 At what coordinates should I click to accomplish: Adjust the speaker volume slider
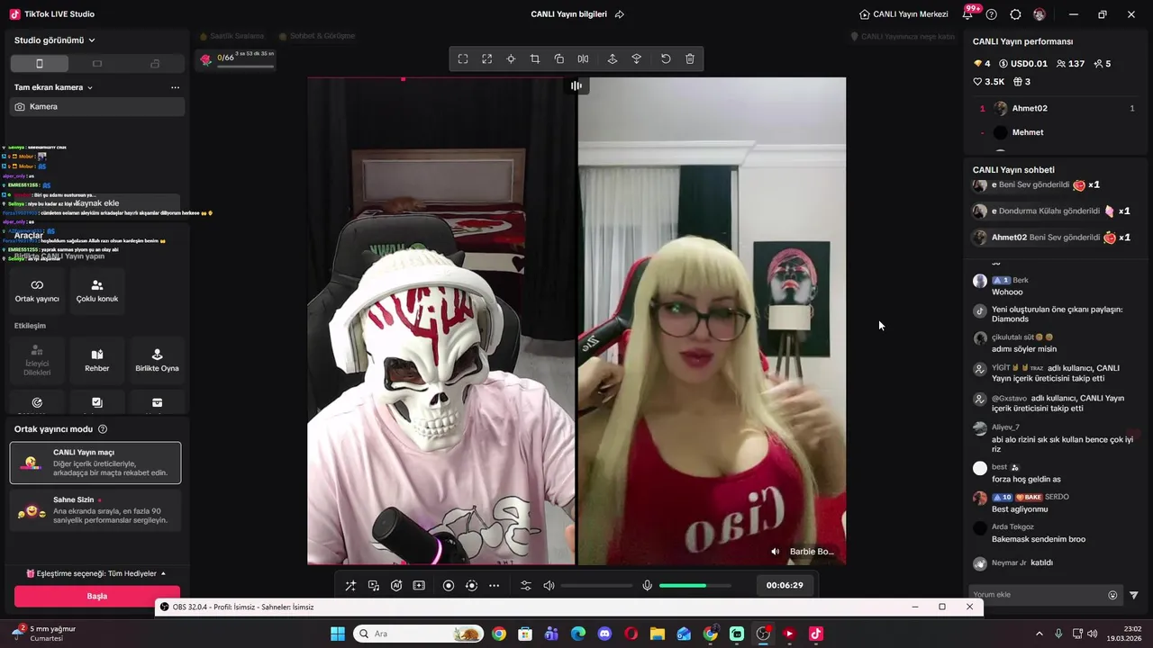pos(596,586)
